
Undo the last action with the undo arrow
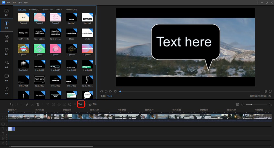click(11, 105)
